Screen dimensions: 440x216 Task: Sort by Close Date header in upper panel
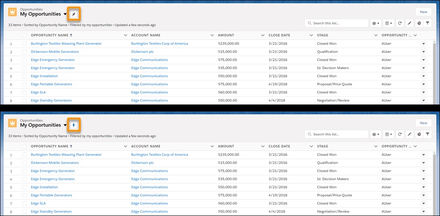point(279,35)
